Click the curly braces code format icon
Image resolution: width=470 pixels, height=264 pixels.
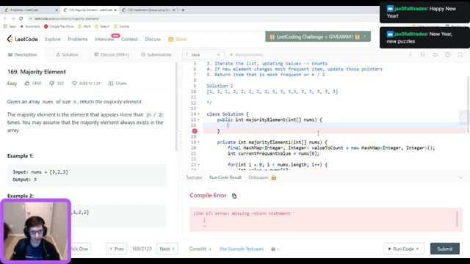[x=423, y=55]
